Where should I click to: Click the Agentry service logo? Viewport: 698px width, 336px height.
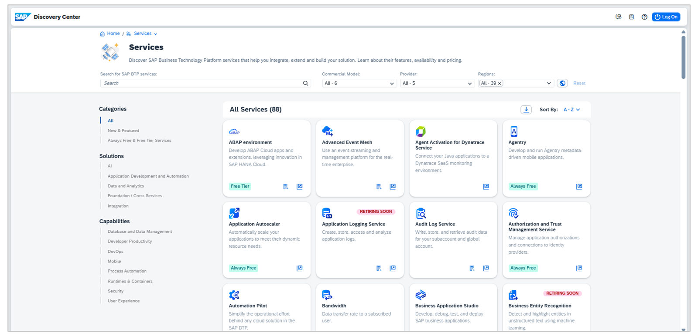[514, 131]
